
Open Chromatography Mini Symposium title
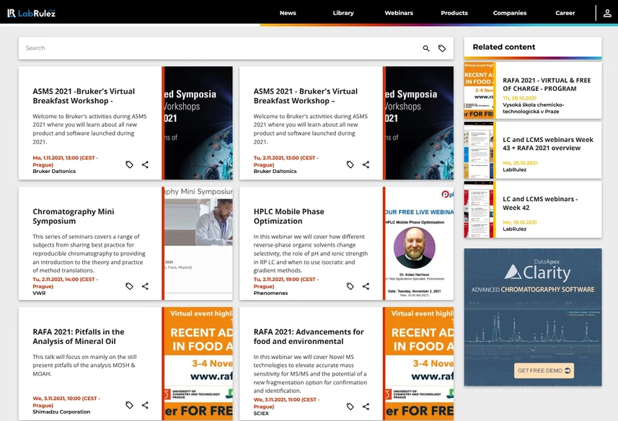(x=74, y=216)
